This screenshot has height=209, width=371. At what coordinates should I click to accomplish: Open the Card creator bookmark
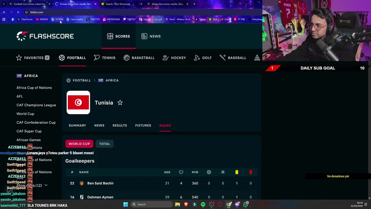75,19
